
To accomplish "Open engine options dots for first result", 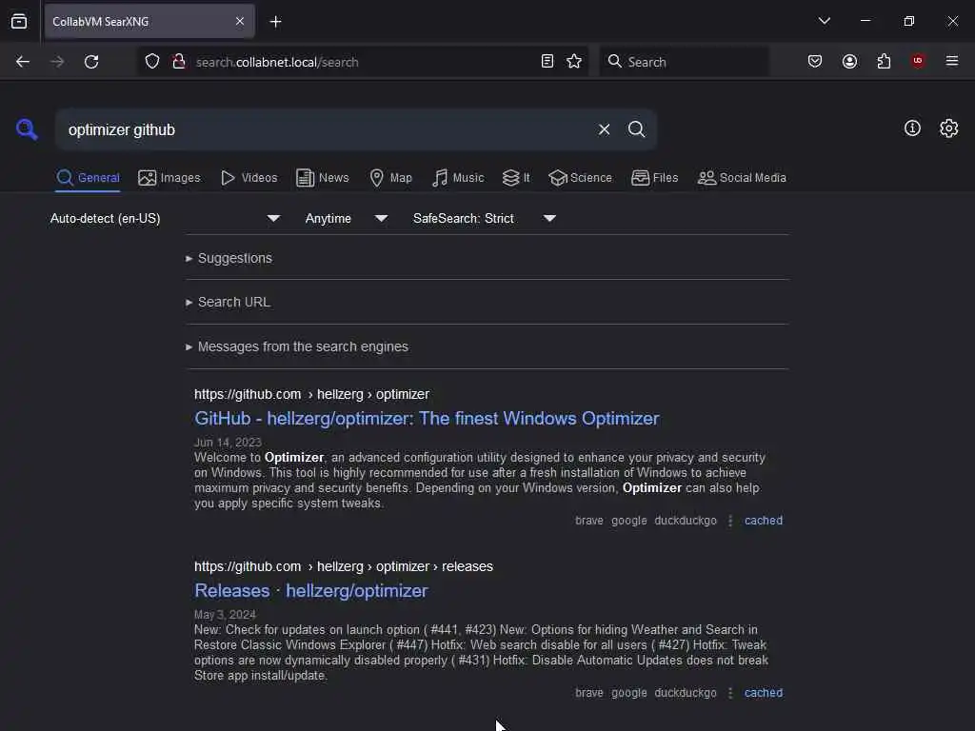I will tap(730, 521).
